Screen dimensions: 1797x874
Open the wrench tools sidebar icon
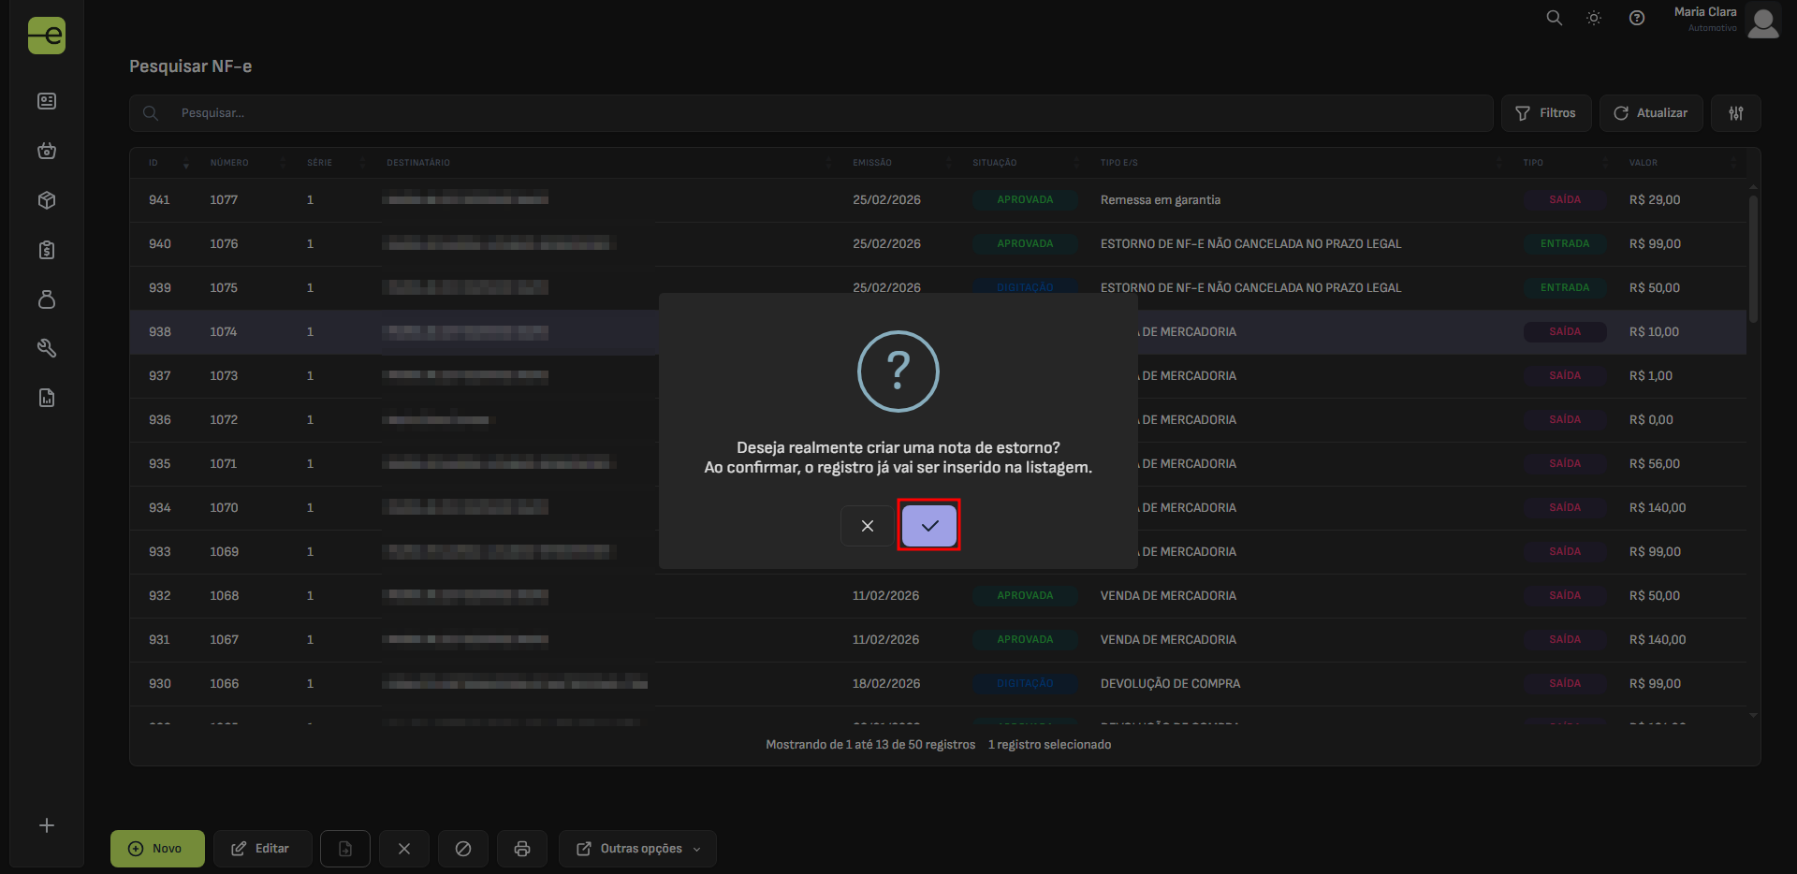coord(47,348)
